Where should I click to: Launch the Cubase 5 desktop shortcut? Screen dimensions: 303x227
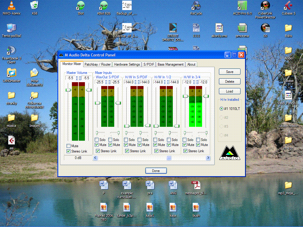(288, 8)
